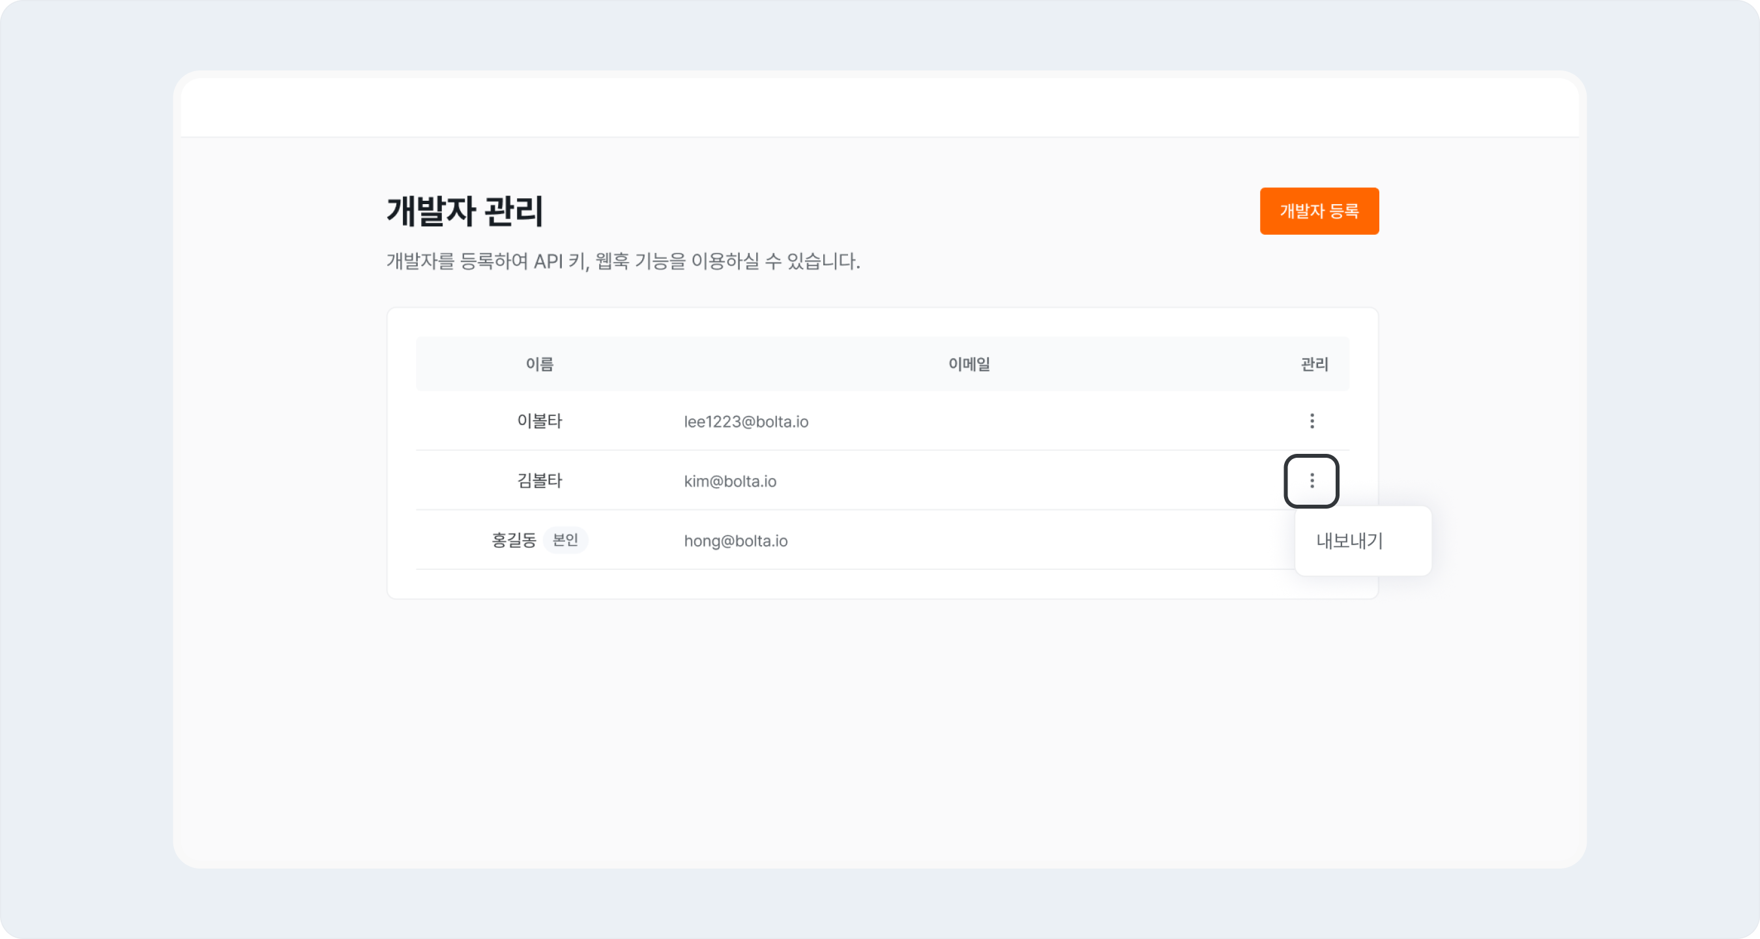Image resolution: width=1760 pixels, height=939 pixels.
Task: Click the 이름 column header
Action: tap(539, 365)
